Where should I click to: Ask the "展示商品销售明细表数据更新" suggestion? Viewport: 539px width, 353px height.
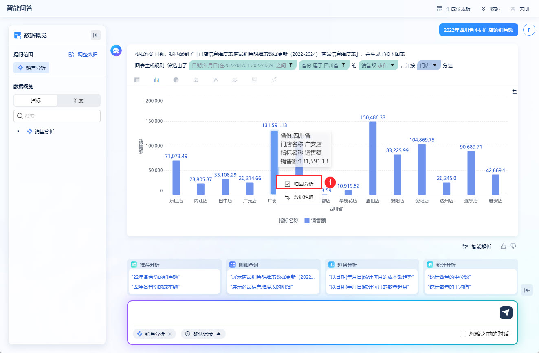[273, 277]
